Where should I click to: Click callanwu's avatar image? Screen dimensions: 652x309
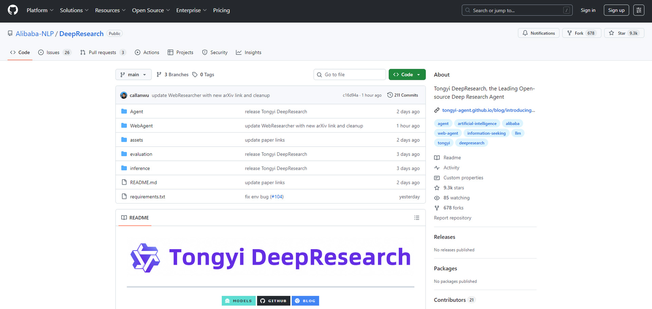[124, 95]
